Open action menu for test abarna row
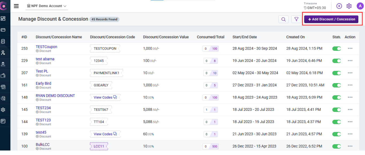The height and width of the screenshot is (155, 365). [350, 61]
